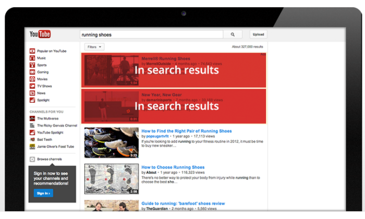Open the Filters dropdown

[x=94, y=47]
